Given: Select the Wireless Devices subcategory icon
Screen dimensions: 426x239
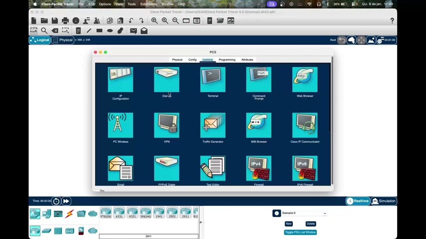Looking at the screenshot, I should coord(70,231).
